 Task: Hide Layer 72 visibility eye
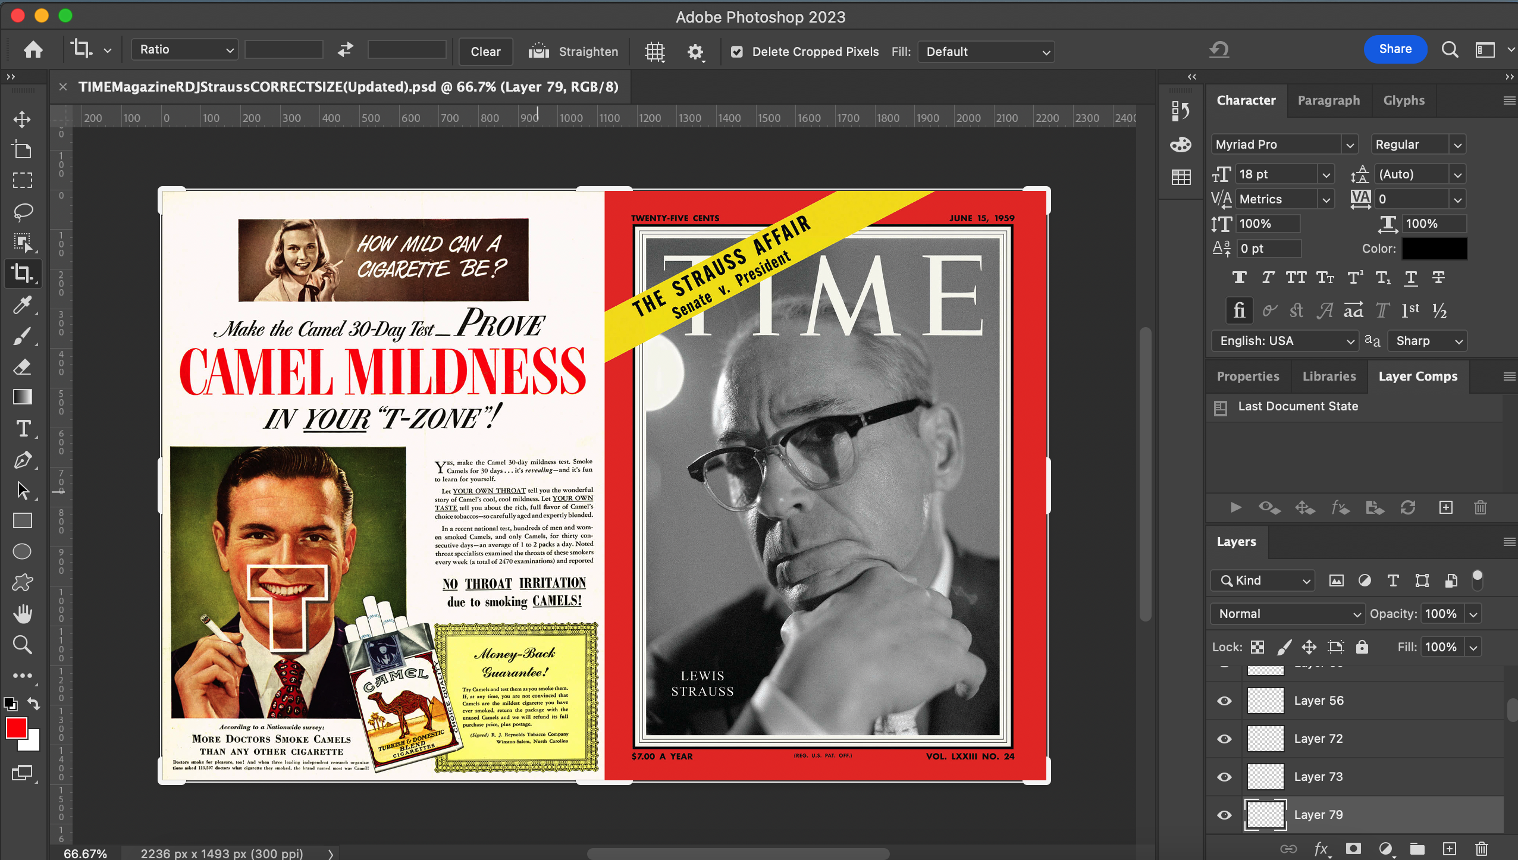point(1224,739)
